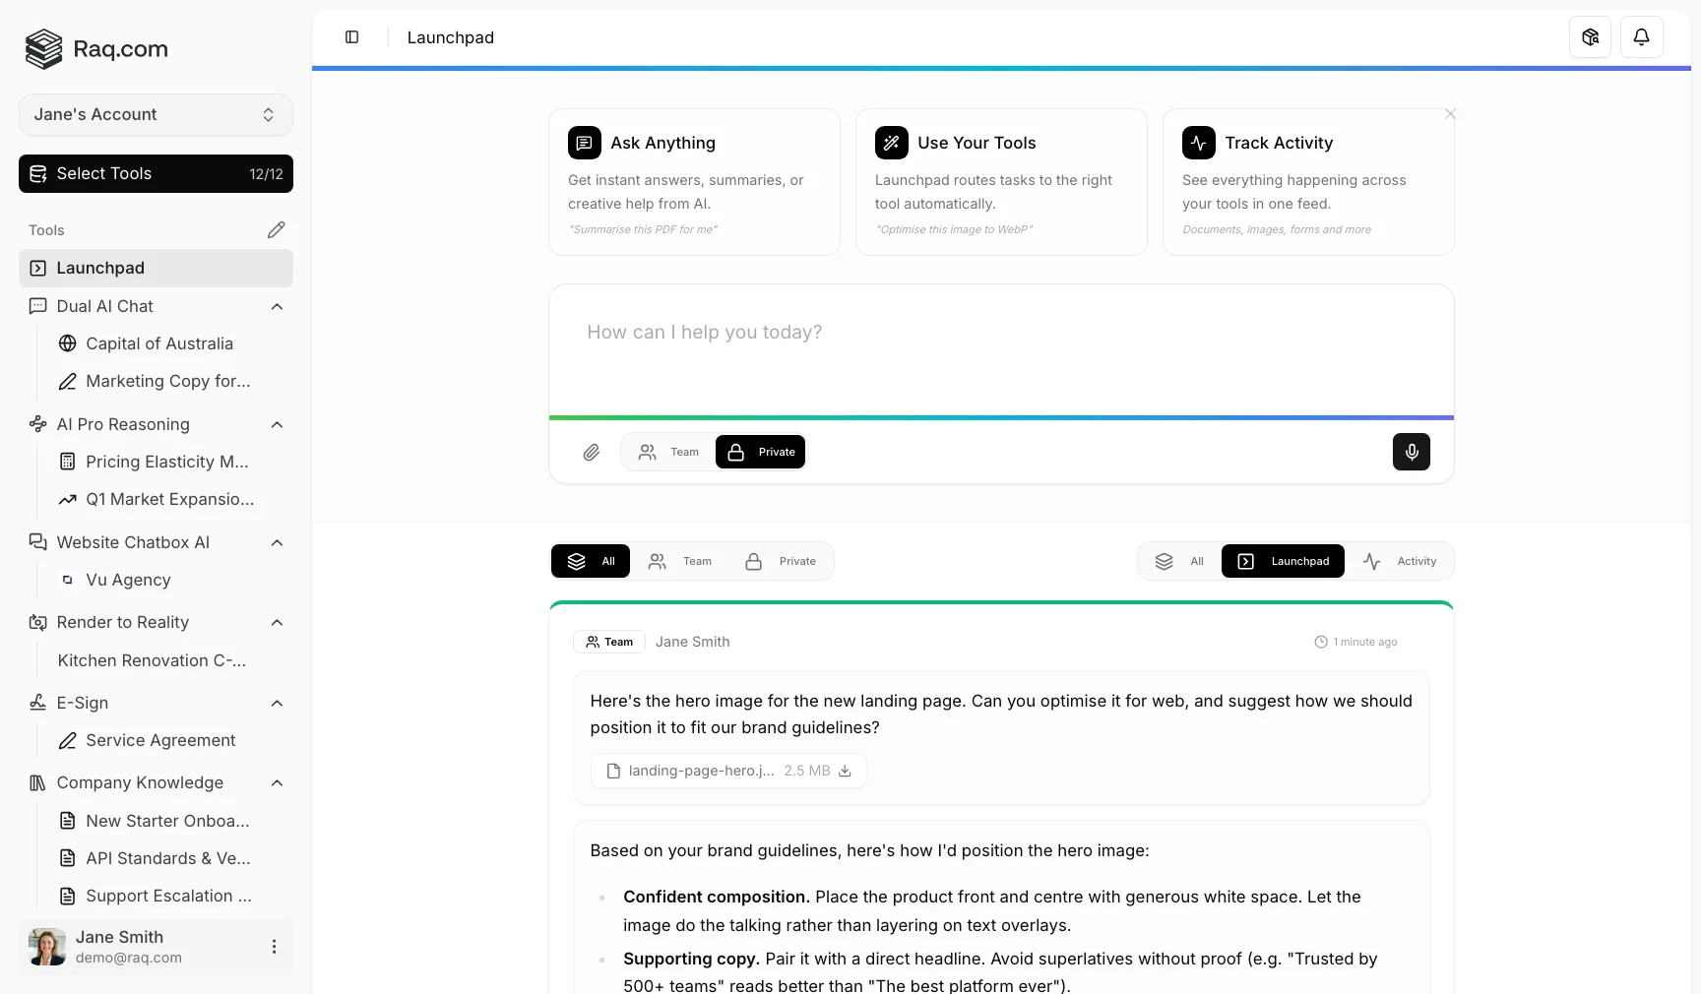Select the feed's Team filter tab
The width and height of the screenshot is (1701, 994).
pos(681,561)
